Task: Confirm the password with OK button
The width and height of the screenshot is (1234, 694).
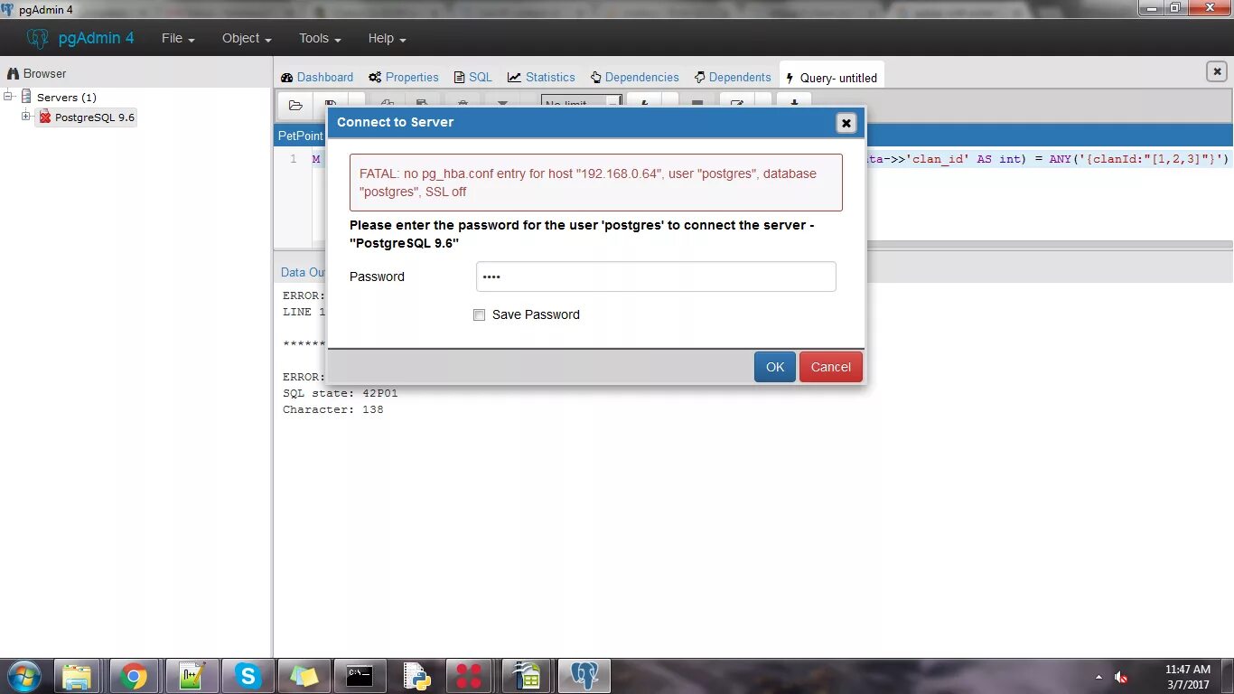Action: click(775, 367)
